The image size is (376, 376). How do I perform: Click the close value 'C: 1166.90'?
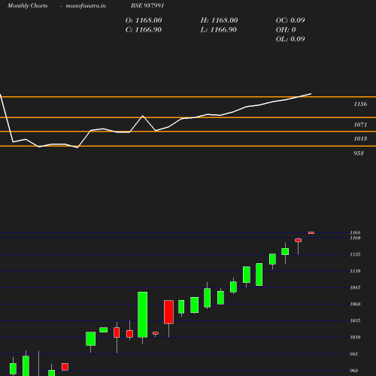coord(144,29)
